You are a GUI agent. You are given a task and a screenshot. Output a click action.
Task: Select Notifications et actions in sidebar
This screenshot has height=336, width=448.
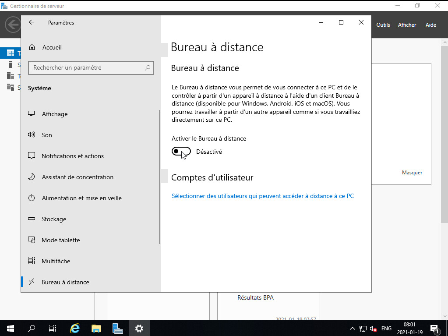click(x=72, y=156)
